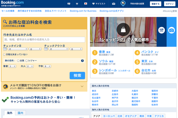Viewport: 178px width, 118px height.
Task: Open 客室 rooms count dropdown
Action: pos(12,66)
